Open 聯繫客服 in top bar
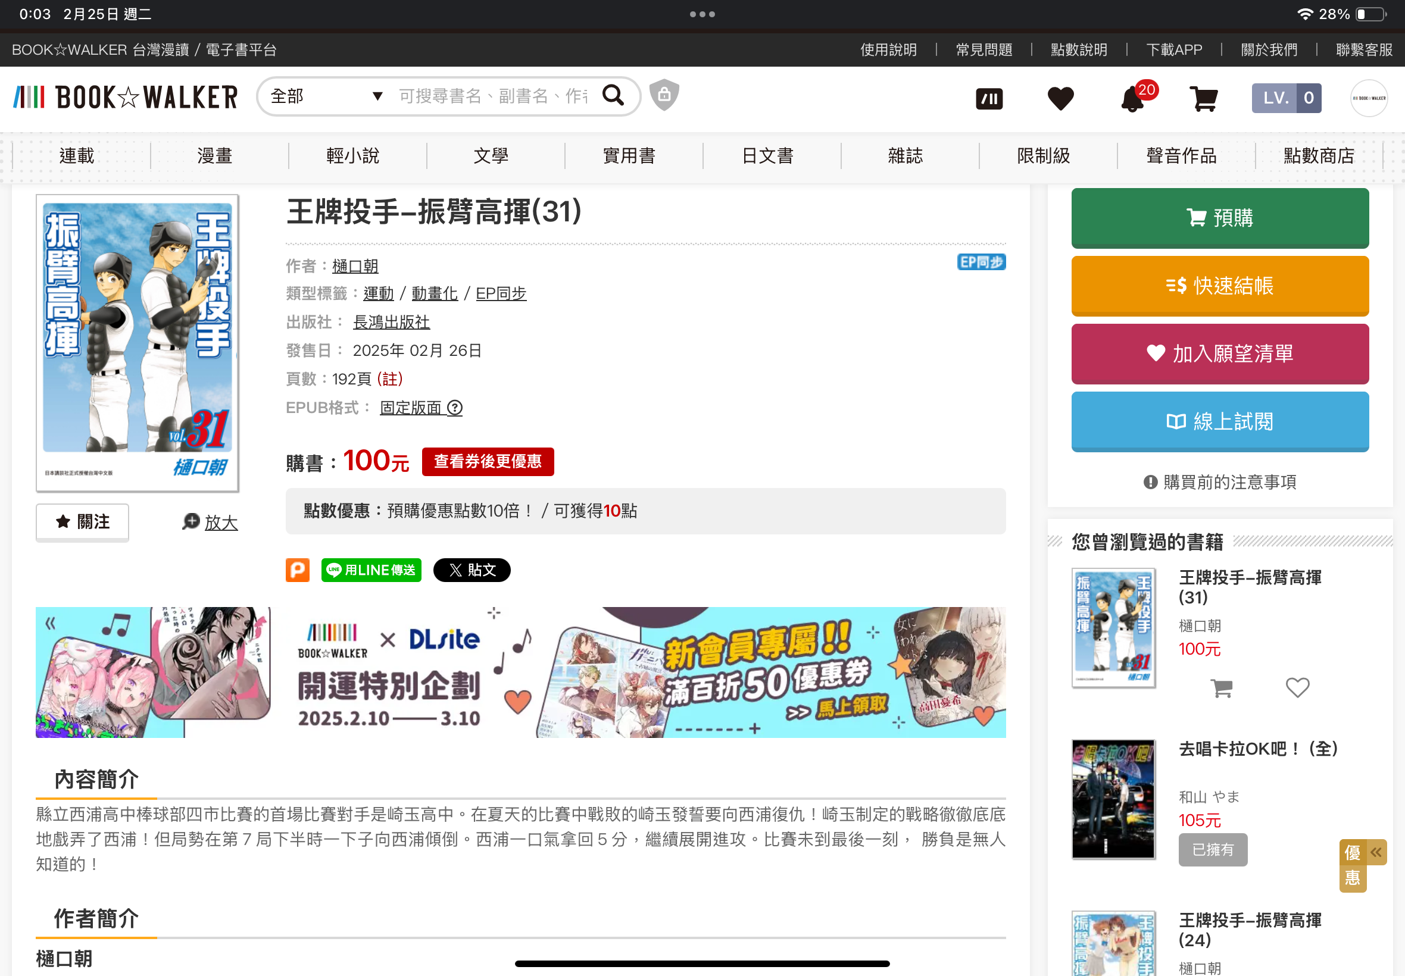Viewport: 1405px width, 976px height. [1364, 49]
